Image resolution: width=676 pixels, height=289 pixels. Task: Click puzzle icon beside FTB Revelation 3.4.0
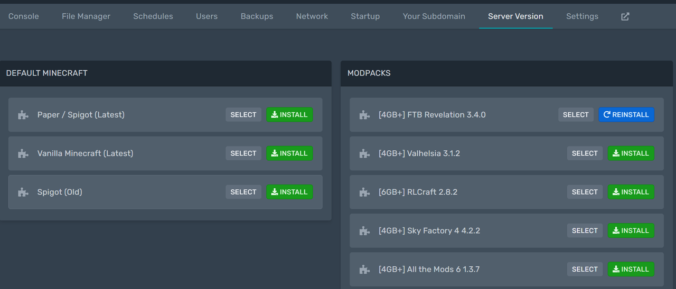pos(364,115)
